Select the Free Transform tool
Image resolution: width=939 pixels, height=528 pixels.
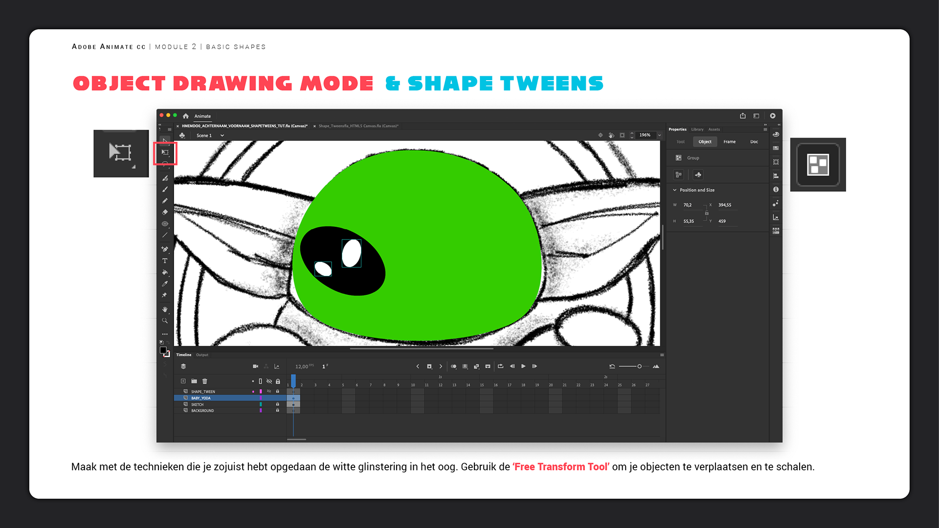click(165, 153)
